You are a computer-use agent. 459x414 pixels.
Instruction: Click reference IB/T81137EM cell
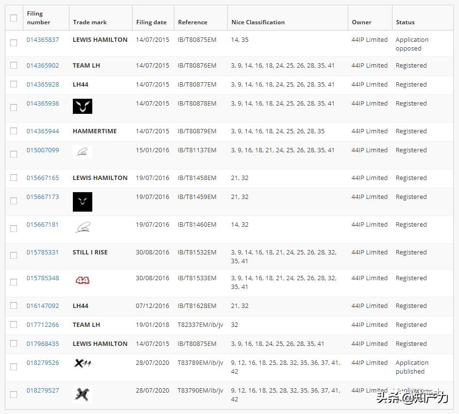(x=197, y=150)
